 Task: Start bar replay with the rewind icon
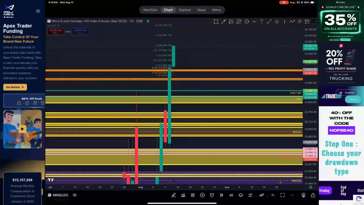point(231,195)
